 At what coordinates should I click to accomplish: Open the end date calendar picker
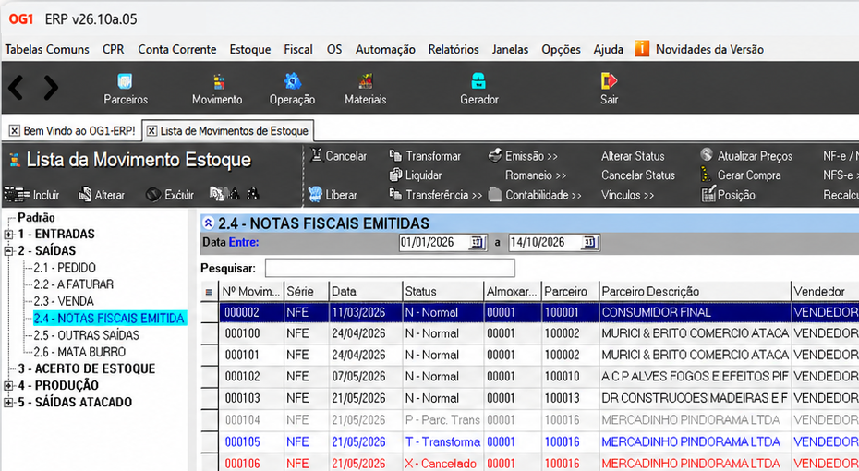click(589, 243)
